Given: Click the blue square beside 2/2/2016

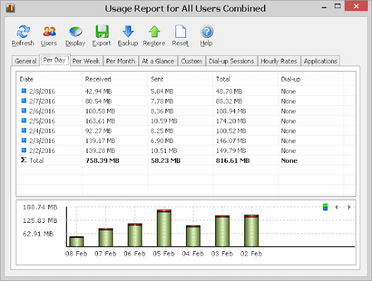Looking at the screenshot, I should (24, 150).
